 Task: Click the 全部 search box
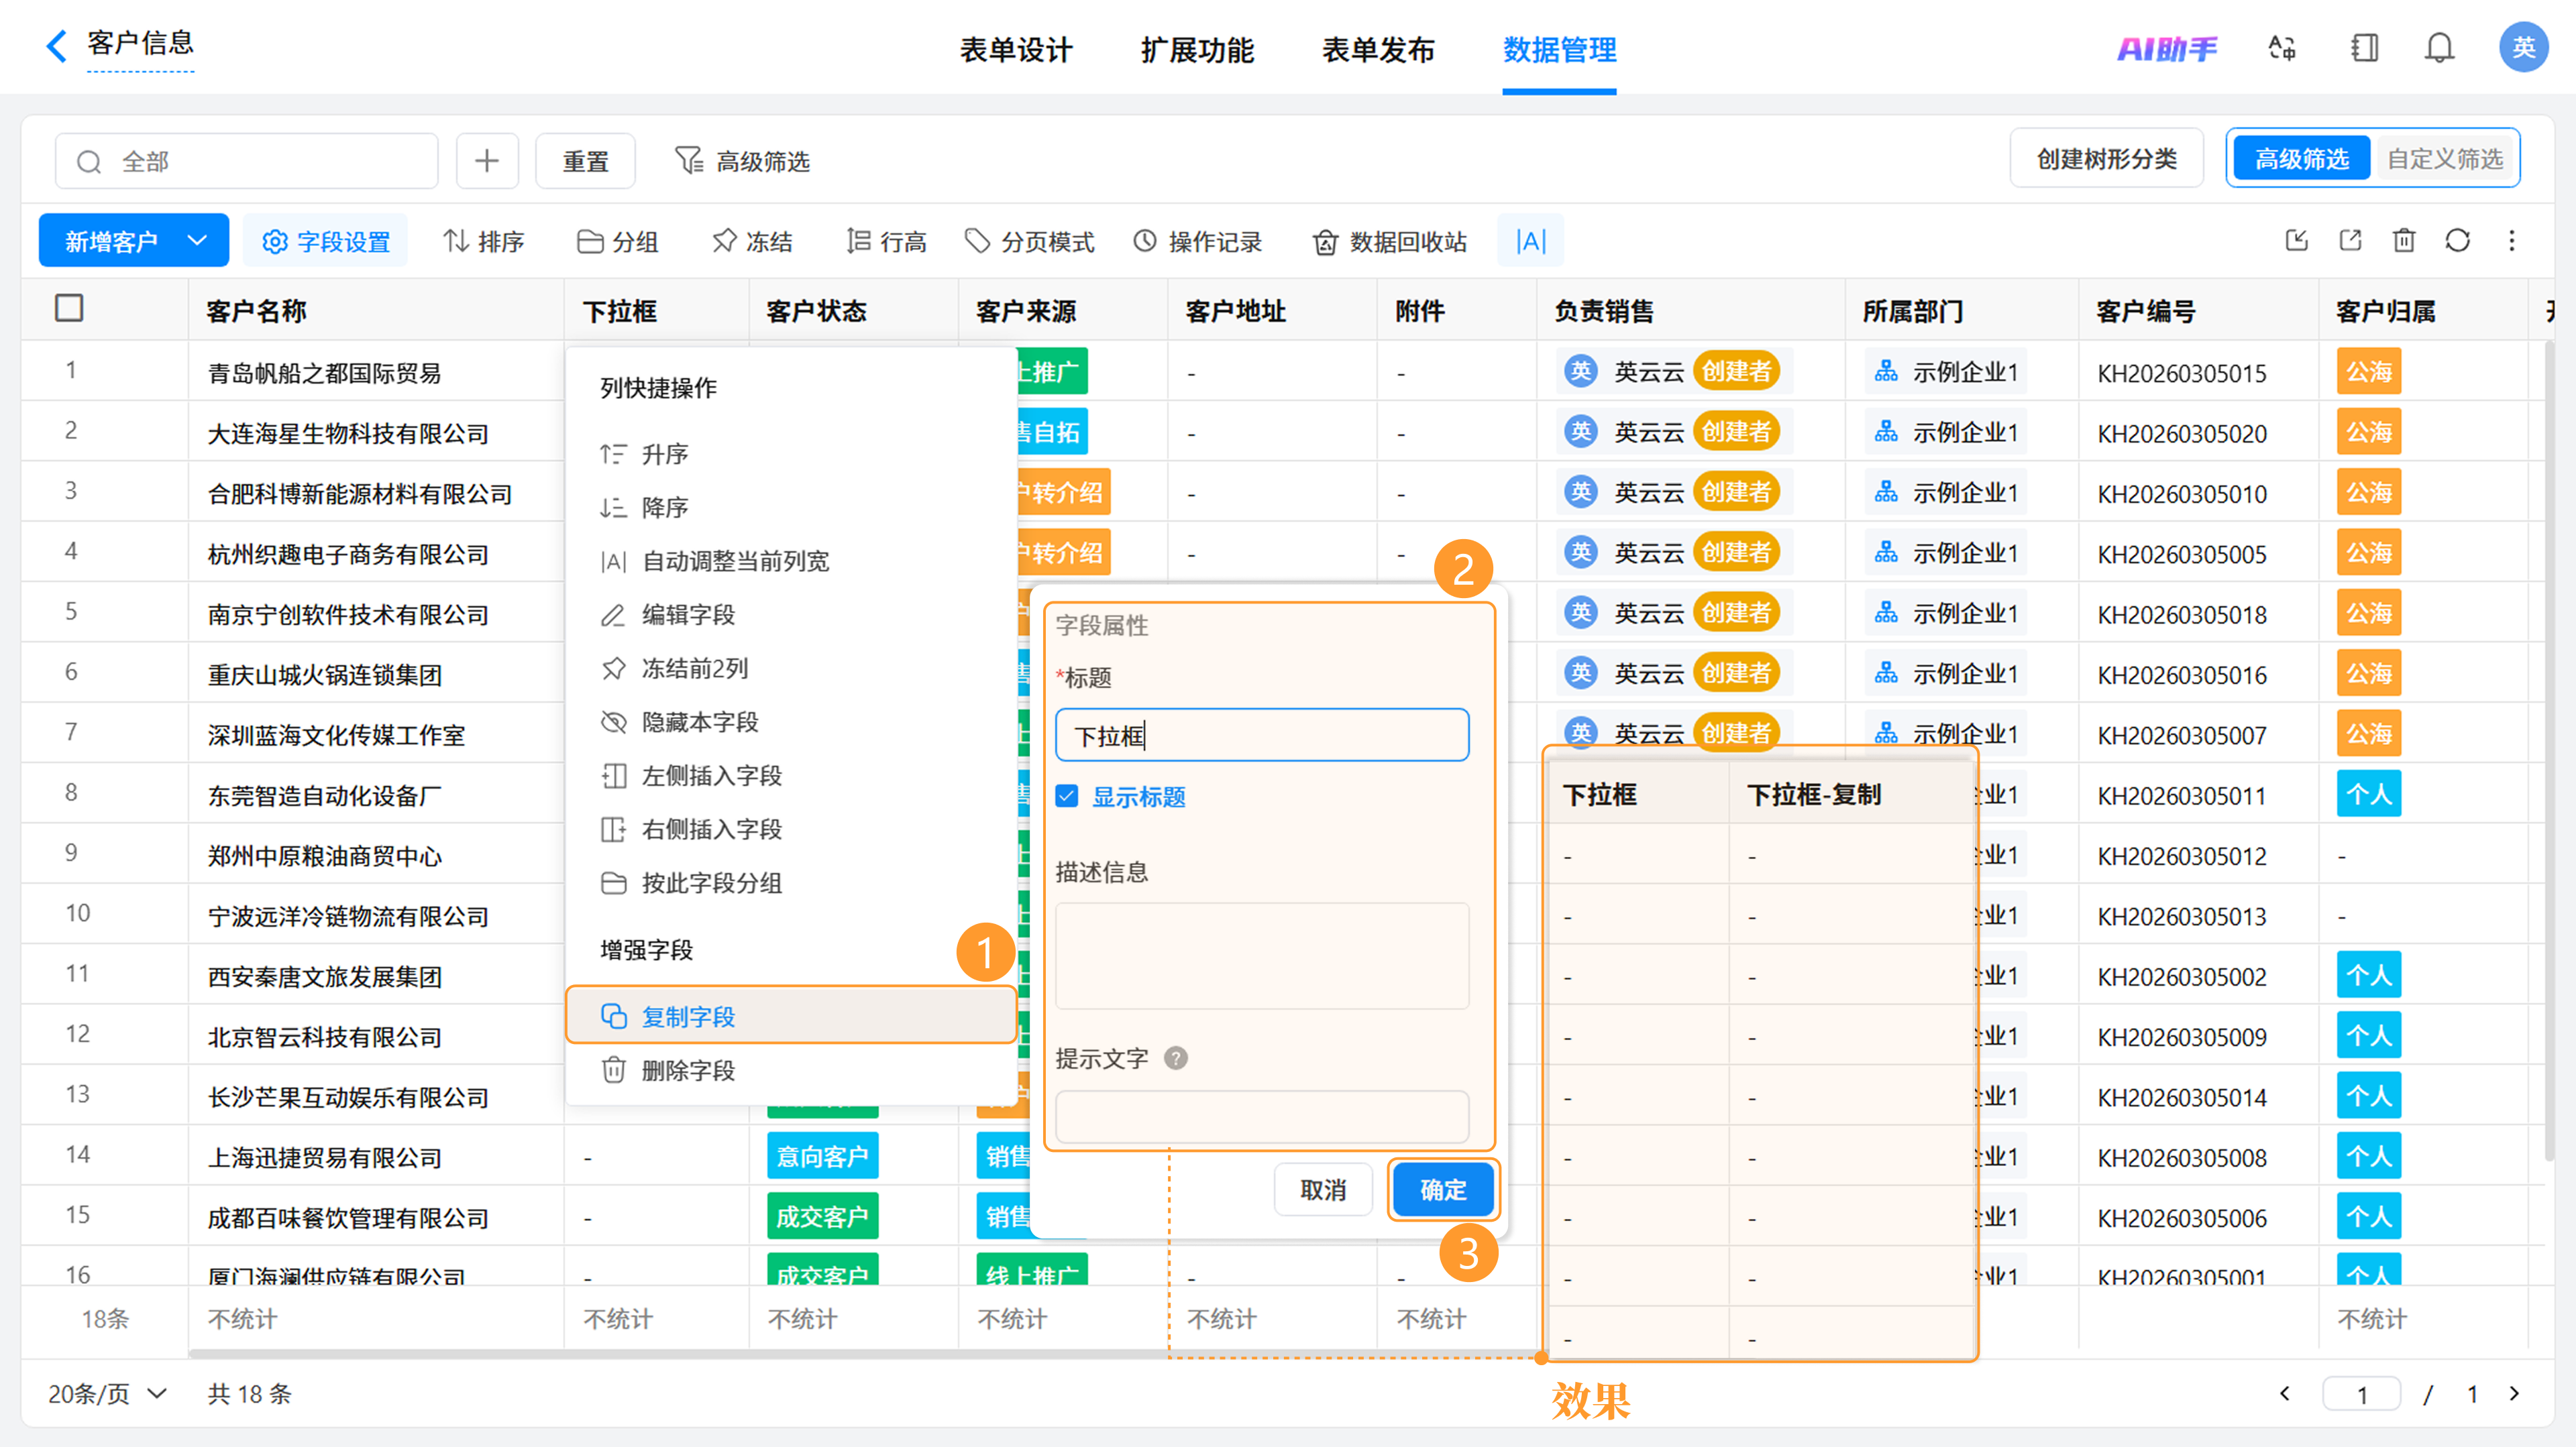(246, 161)
